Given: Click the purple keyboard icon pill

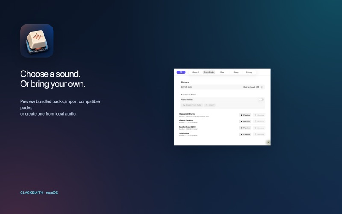Looking at the screenshot, I should coord(181,72).
